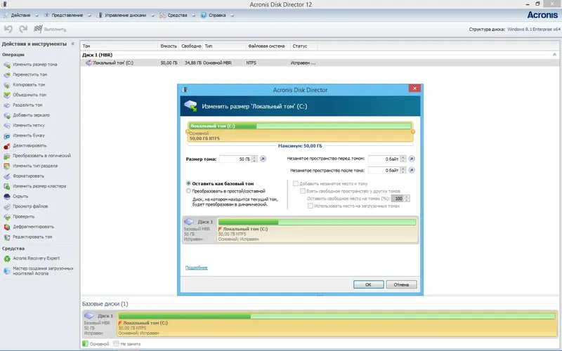The height and width of the screenshot is (351, 562).
Task: Select the 'Деактивировать' icon
Action: (7, 146)
